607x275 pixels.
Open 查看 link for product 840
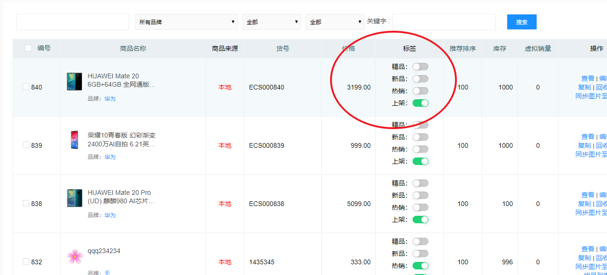point(587,78)
